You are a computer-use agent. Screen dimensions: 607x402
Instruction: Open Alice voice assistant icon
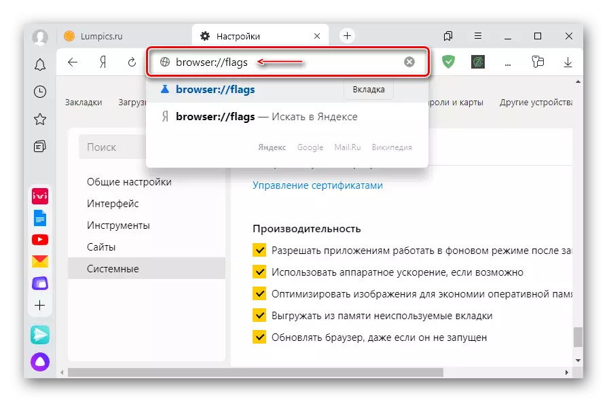click(40, 361)
